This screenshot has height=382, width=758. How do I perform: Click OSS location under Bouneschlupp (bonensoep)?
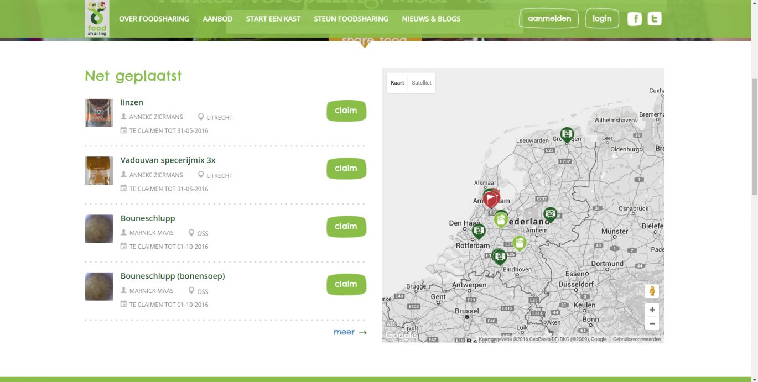click(203, 291)
